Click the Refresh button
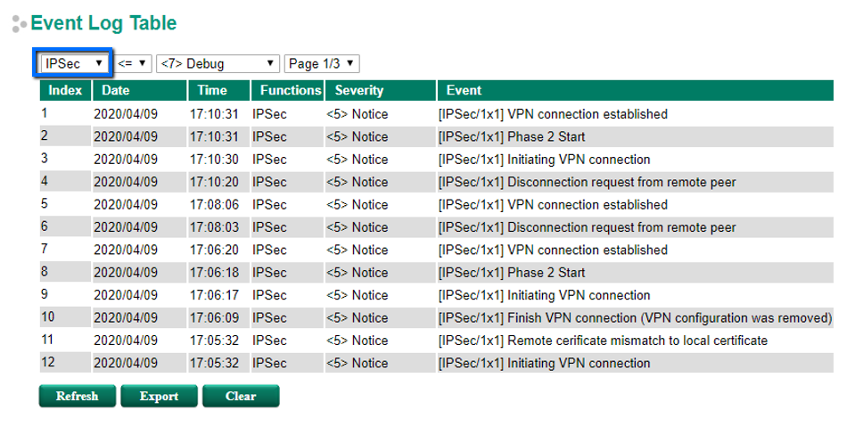The height and width of the screenshot is (427, 855). click(77, 397)
